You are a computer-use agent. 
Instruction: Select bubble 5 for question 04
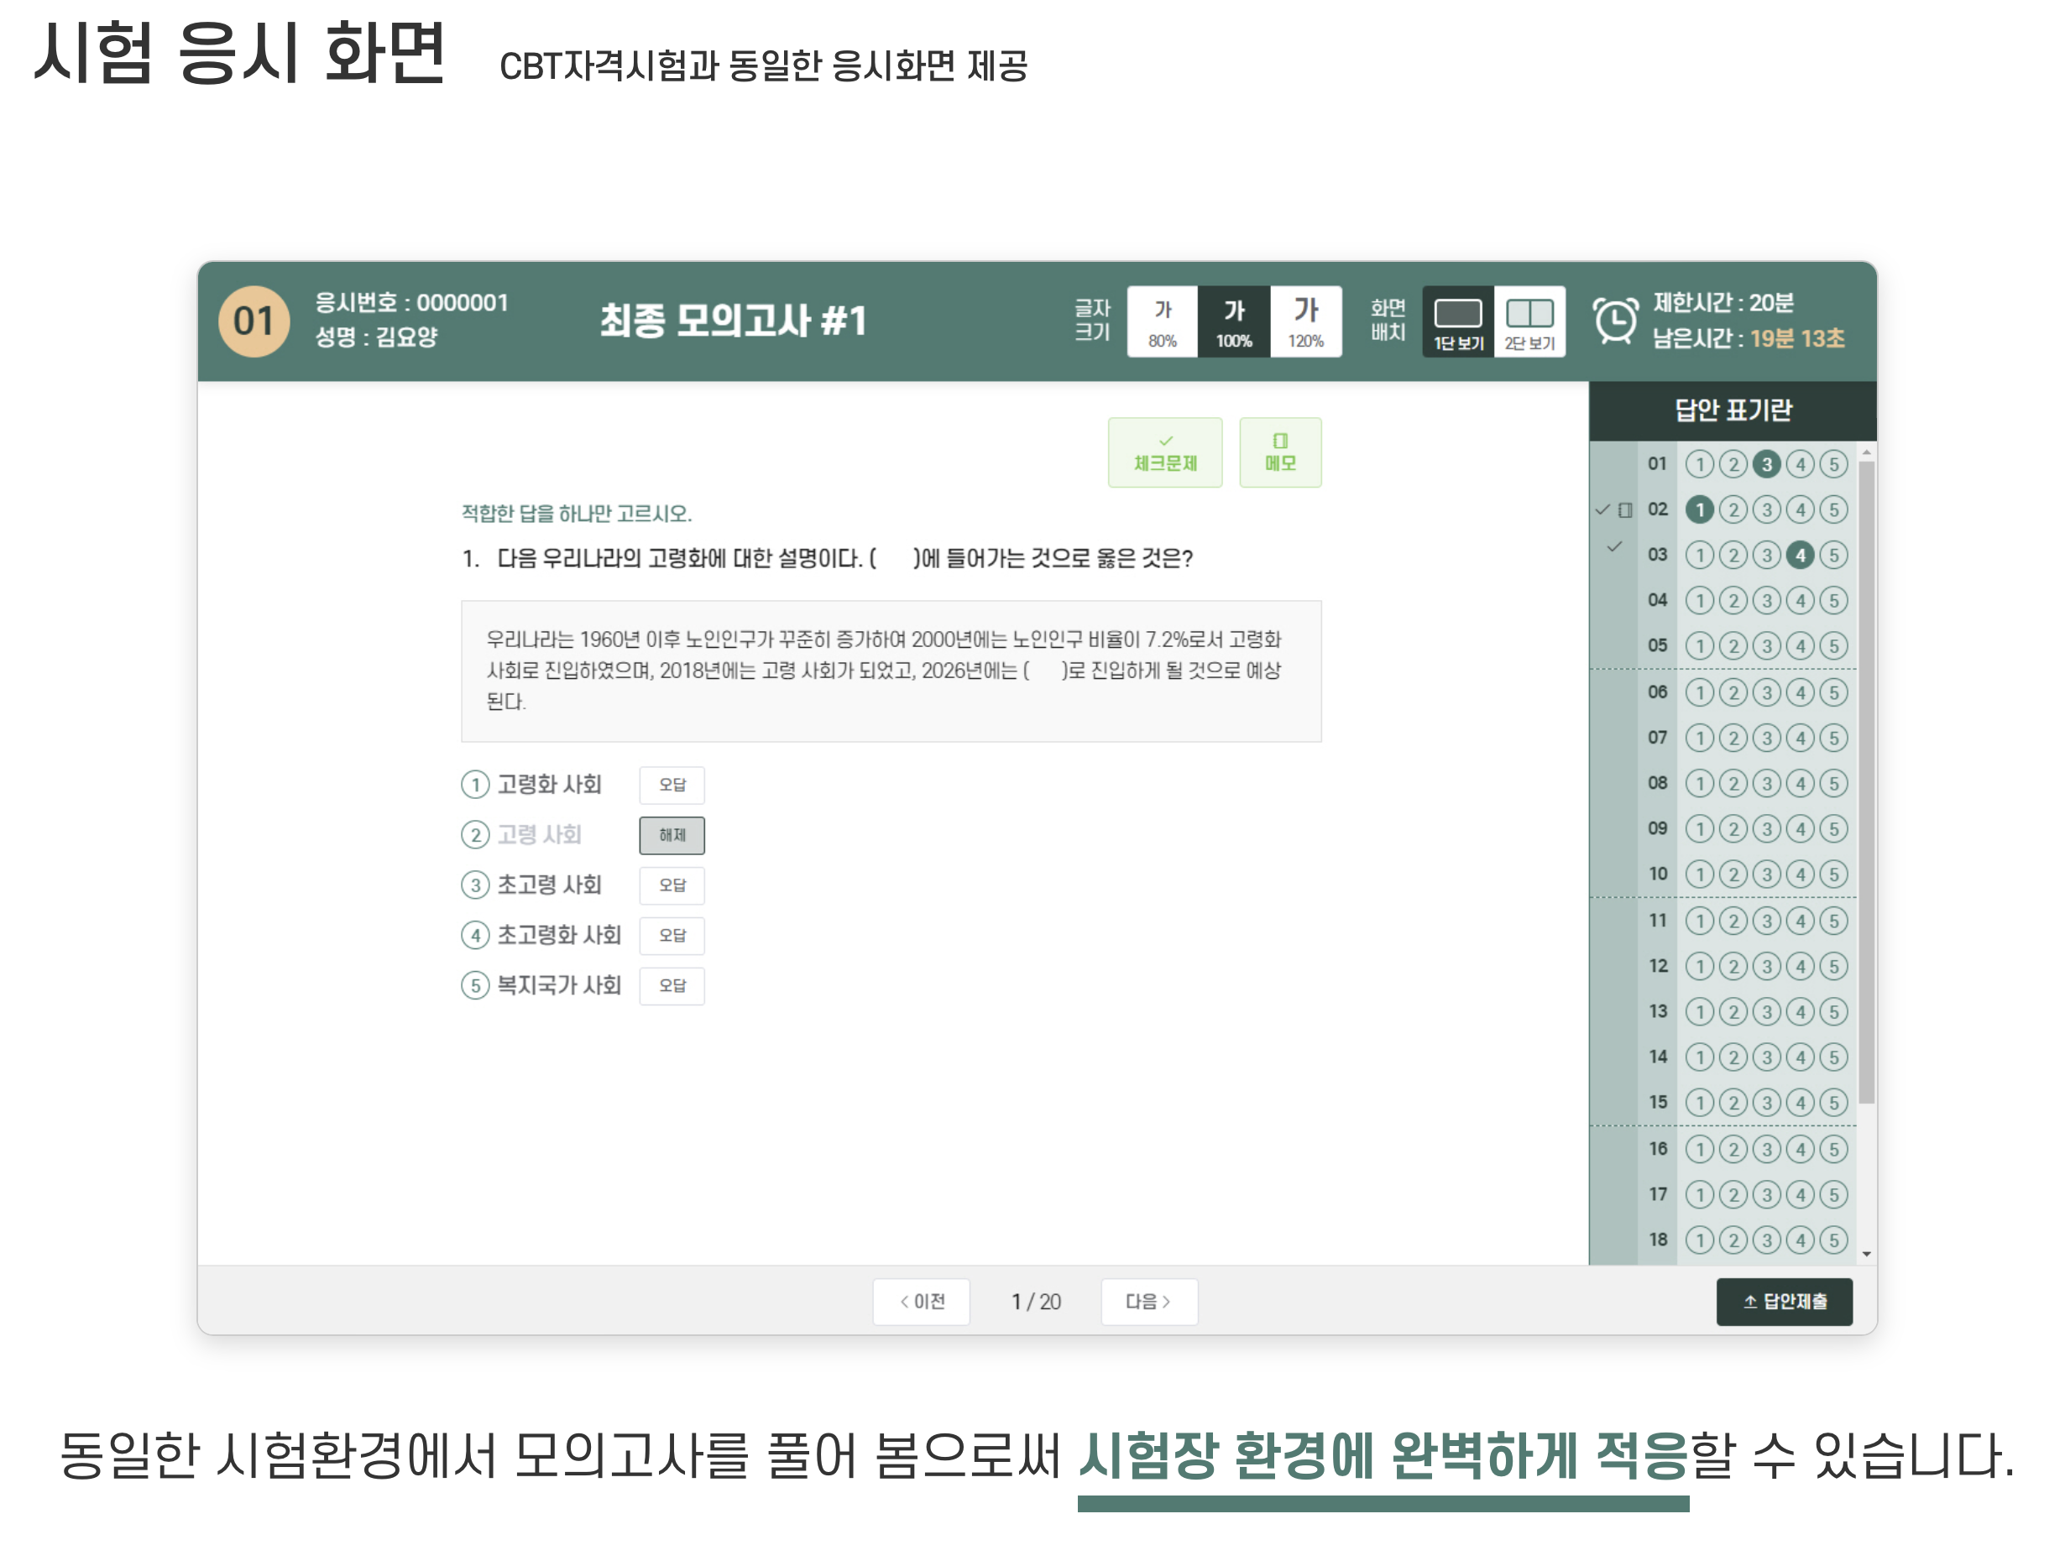[x=1834, y=600]
